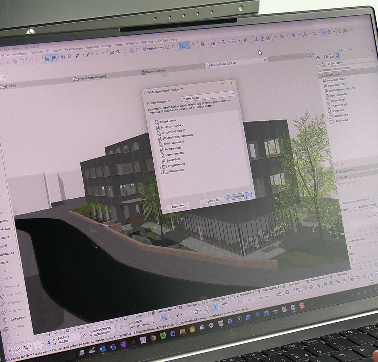Switch to the '[Demo Konzeptbeispiel]' tab
The width and height of the screenshot is (378, 362).
click(90, 78)
